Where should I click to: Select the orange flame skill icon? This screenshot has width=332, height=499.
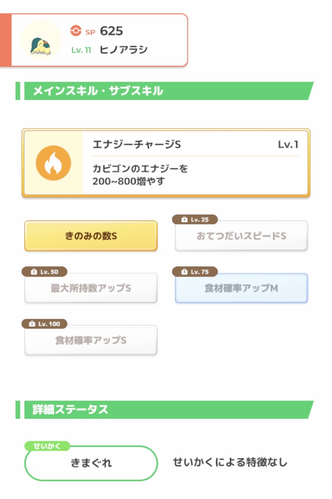(x=54, y=163)
